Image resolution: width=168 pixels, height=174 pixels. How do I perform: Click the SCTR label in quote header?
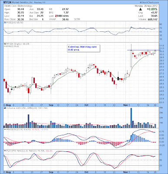pyautogui.click(x=77, y=19)
